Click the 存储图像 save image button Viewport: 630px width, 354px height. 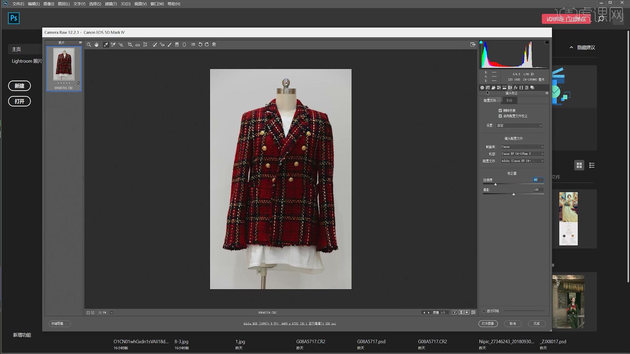tap(59, 324)
